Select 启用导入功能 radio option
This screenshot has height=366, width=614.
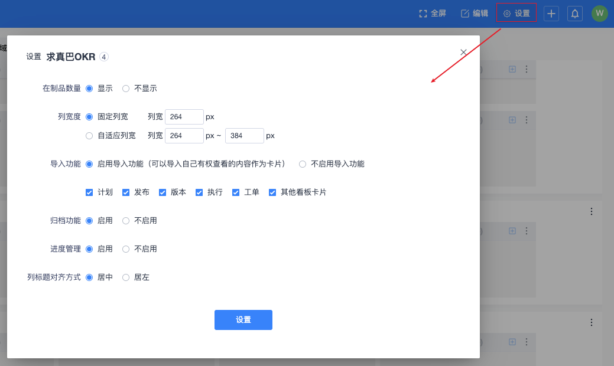point(89,164)
